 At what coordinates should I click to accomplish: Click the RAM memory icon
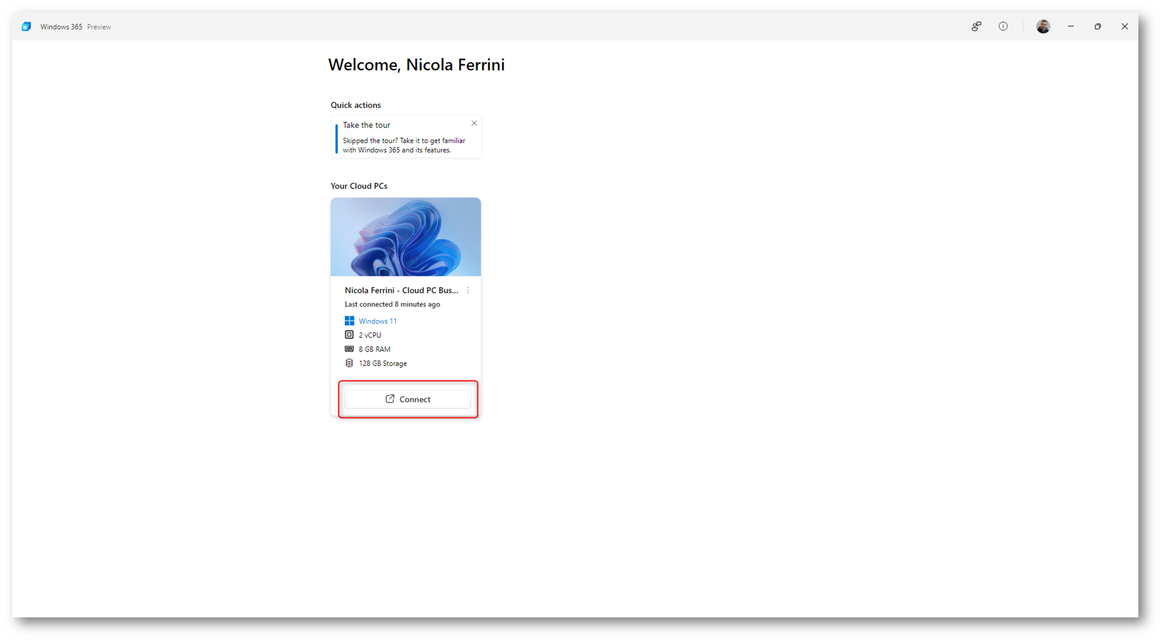click(x=349, y=349)
